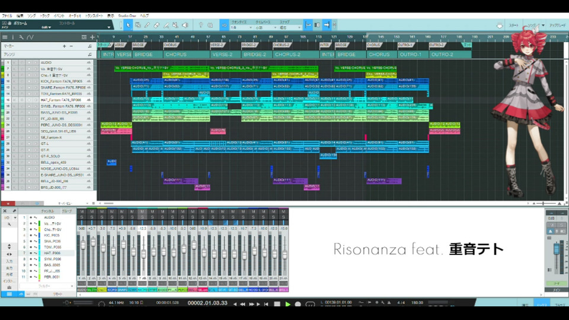Select the Paint pencil tool
This screenshot has height=320, width=569.
pyautogui.click(x=147, y=25)
